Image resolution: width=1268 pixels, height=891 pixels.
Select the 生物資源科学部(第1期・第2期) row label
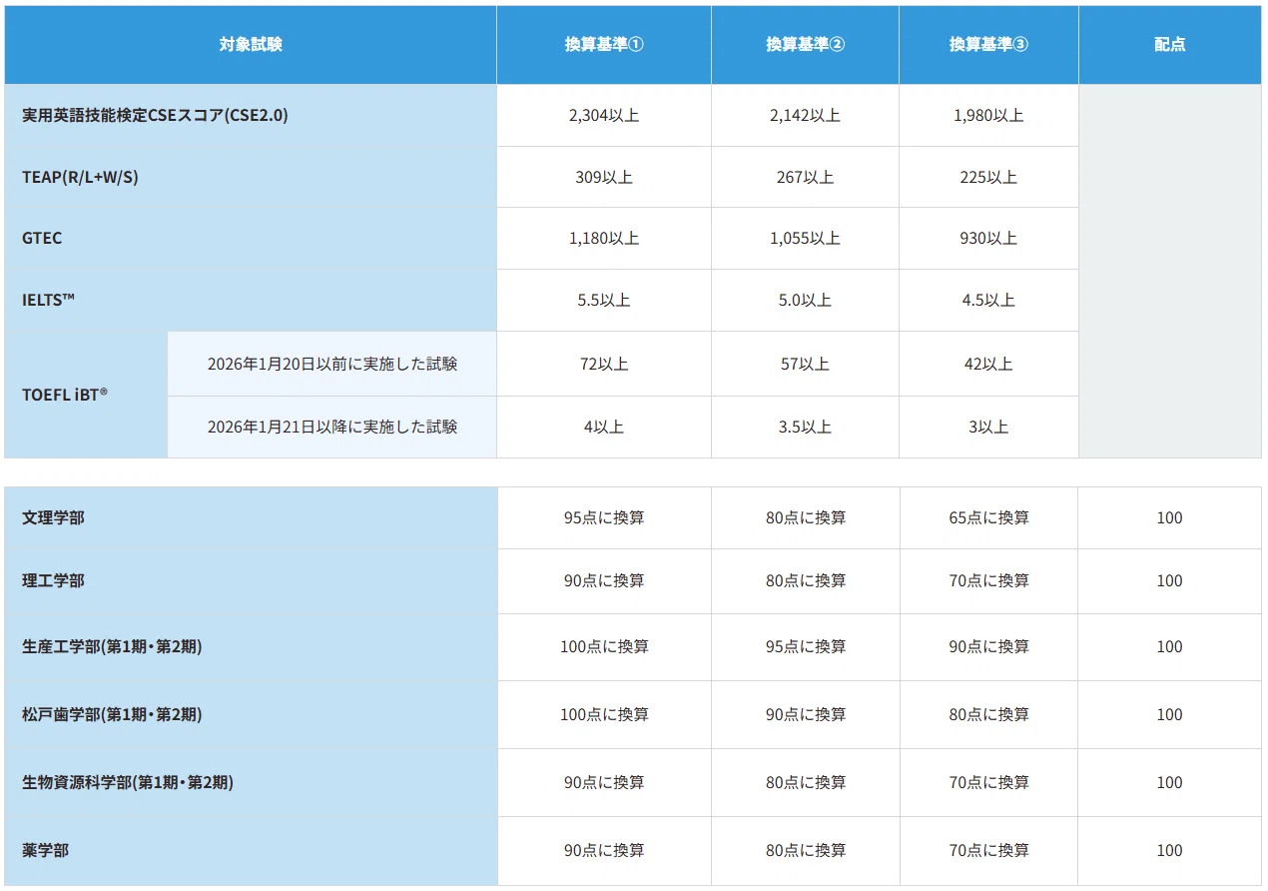pos(251,782)
